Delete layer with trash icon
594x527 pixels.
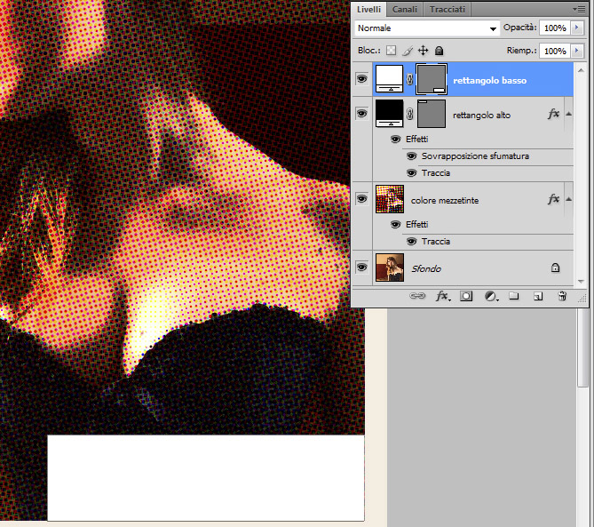562,296
